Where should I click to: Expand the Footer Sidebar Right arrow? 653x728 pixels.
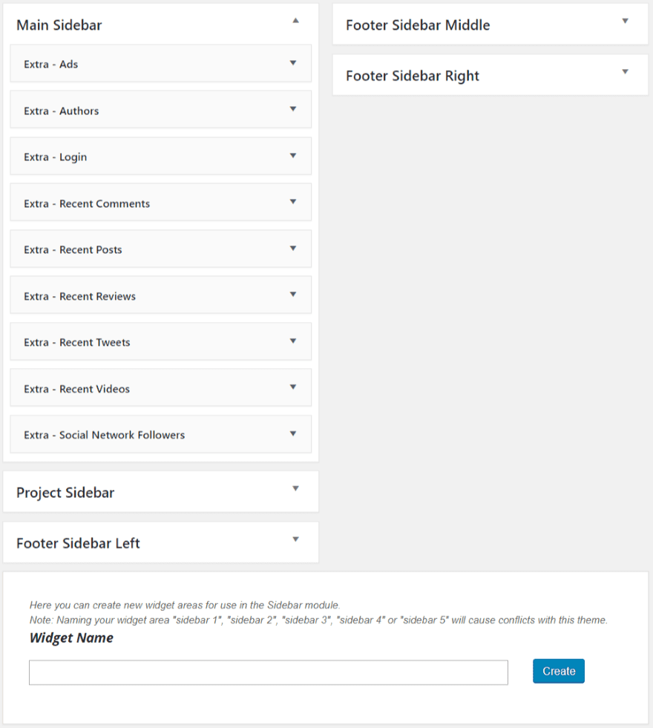point(625,72)
